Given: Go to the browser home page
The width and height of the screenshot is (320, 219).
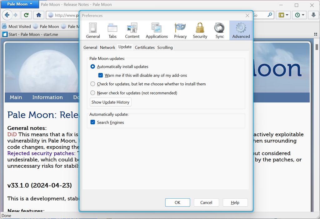Looking at the screenshot, I should point(39,15).
